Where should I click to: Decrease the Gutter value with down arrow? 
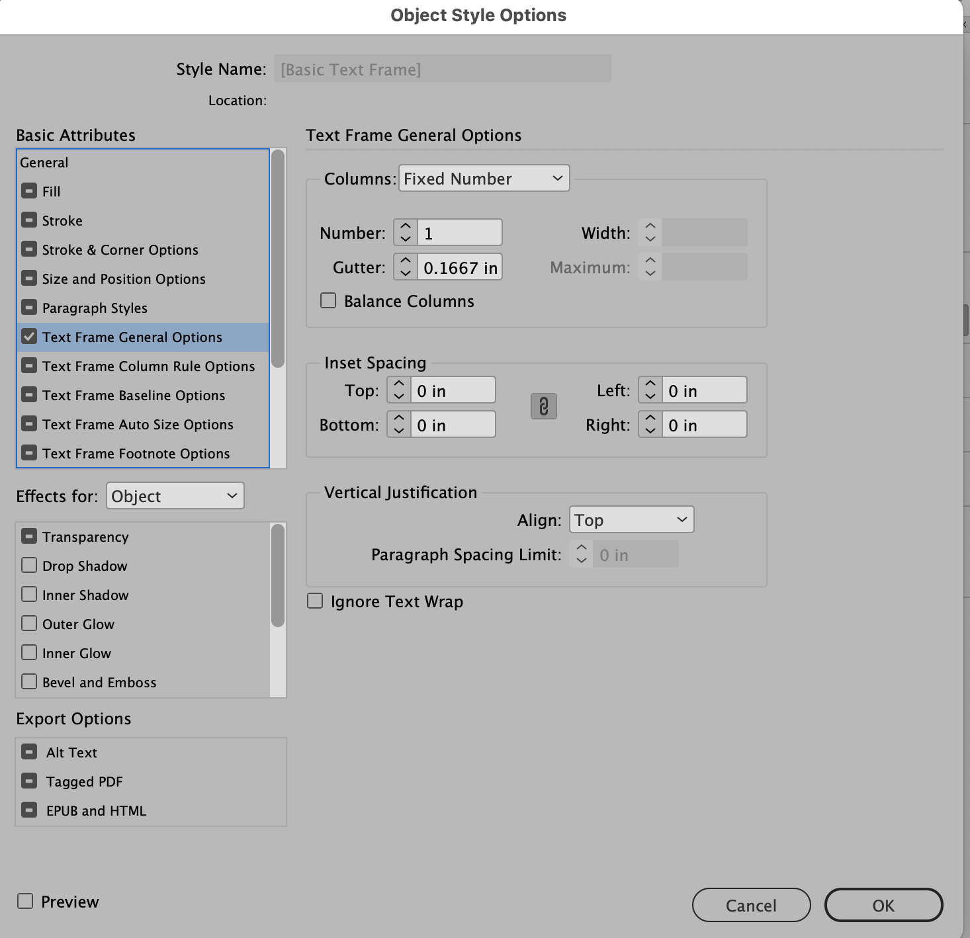(x=404, y=273)
